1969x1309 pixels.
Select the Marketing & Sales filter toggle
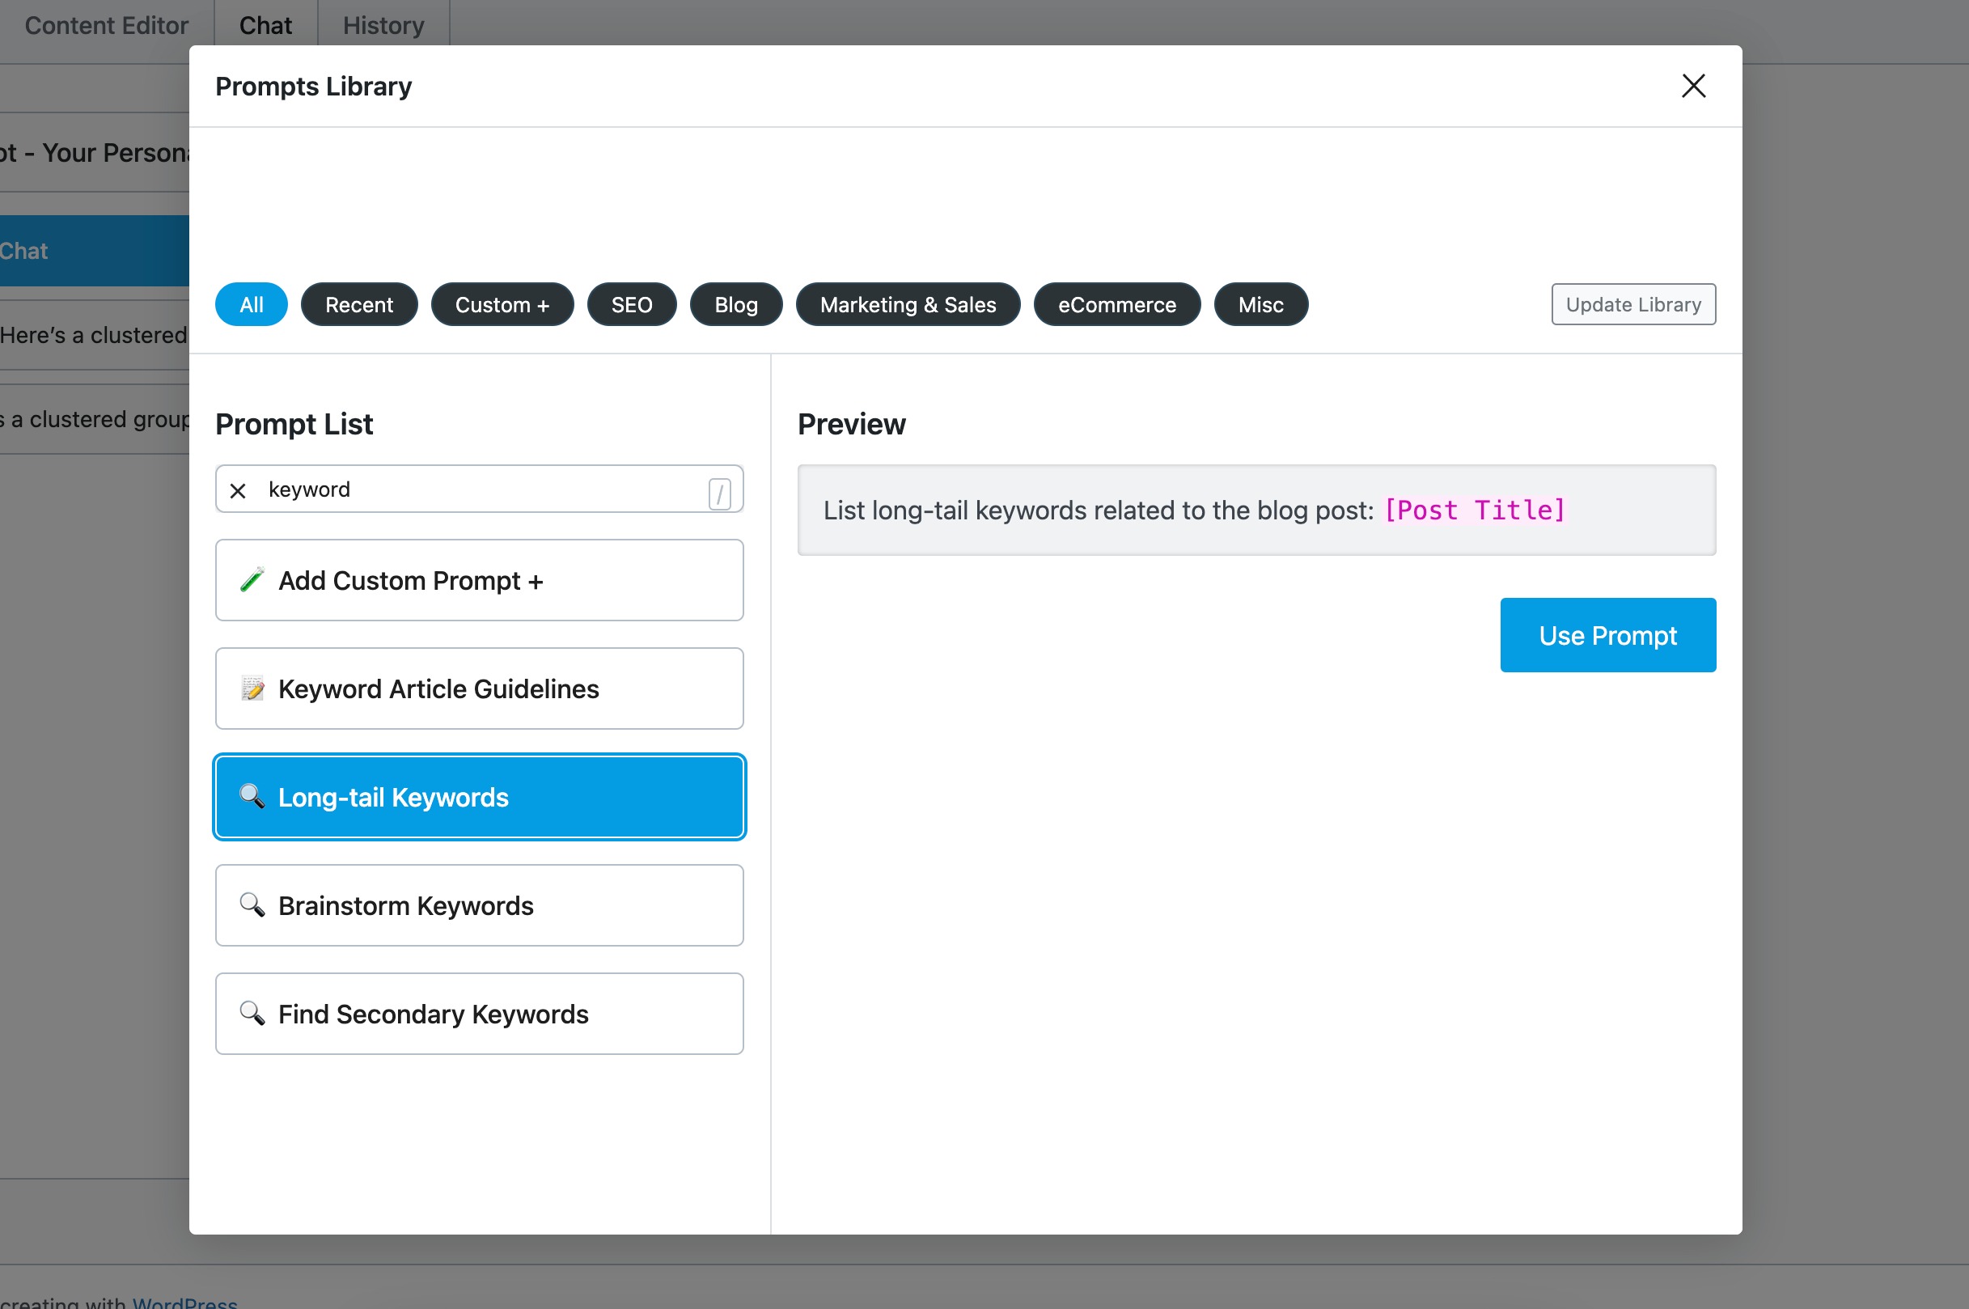[907, 304]
